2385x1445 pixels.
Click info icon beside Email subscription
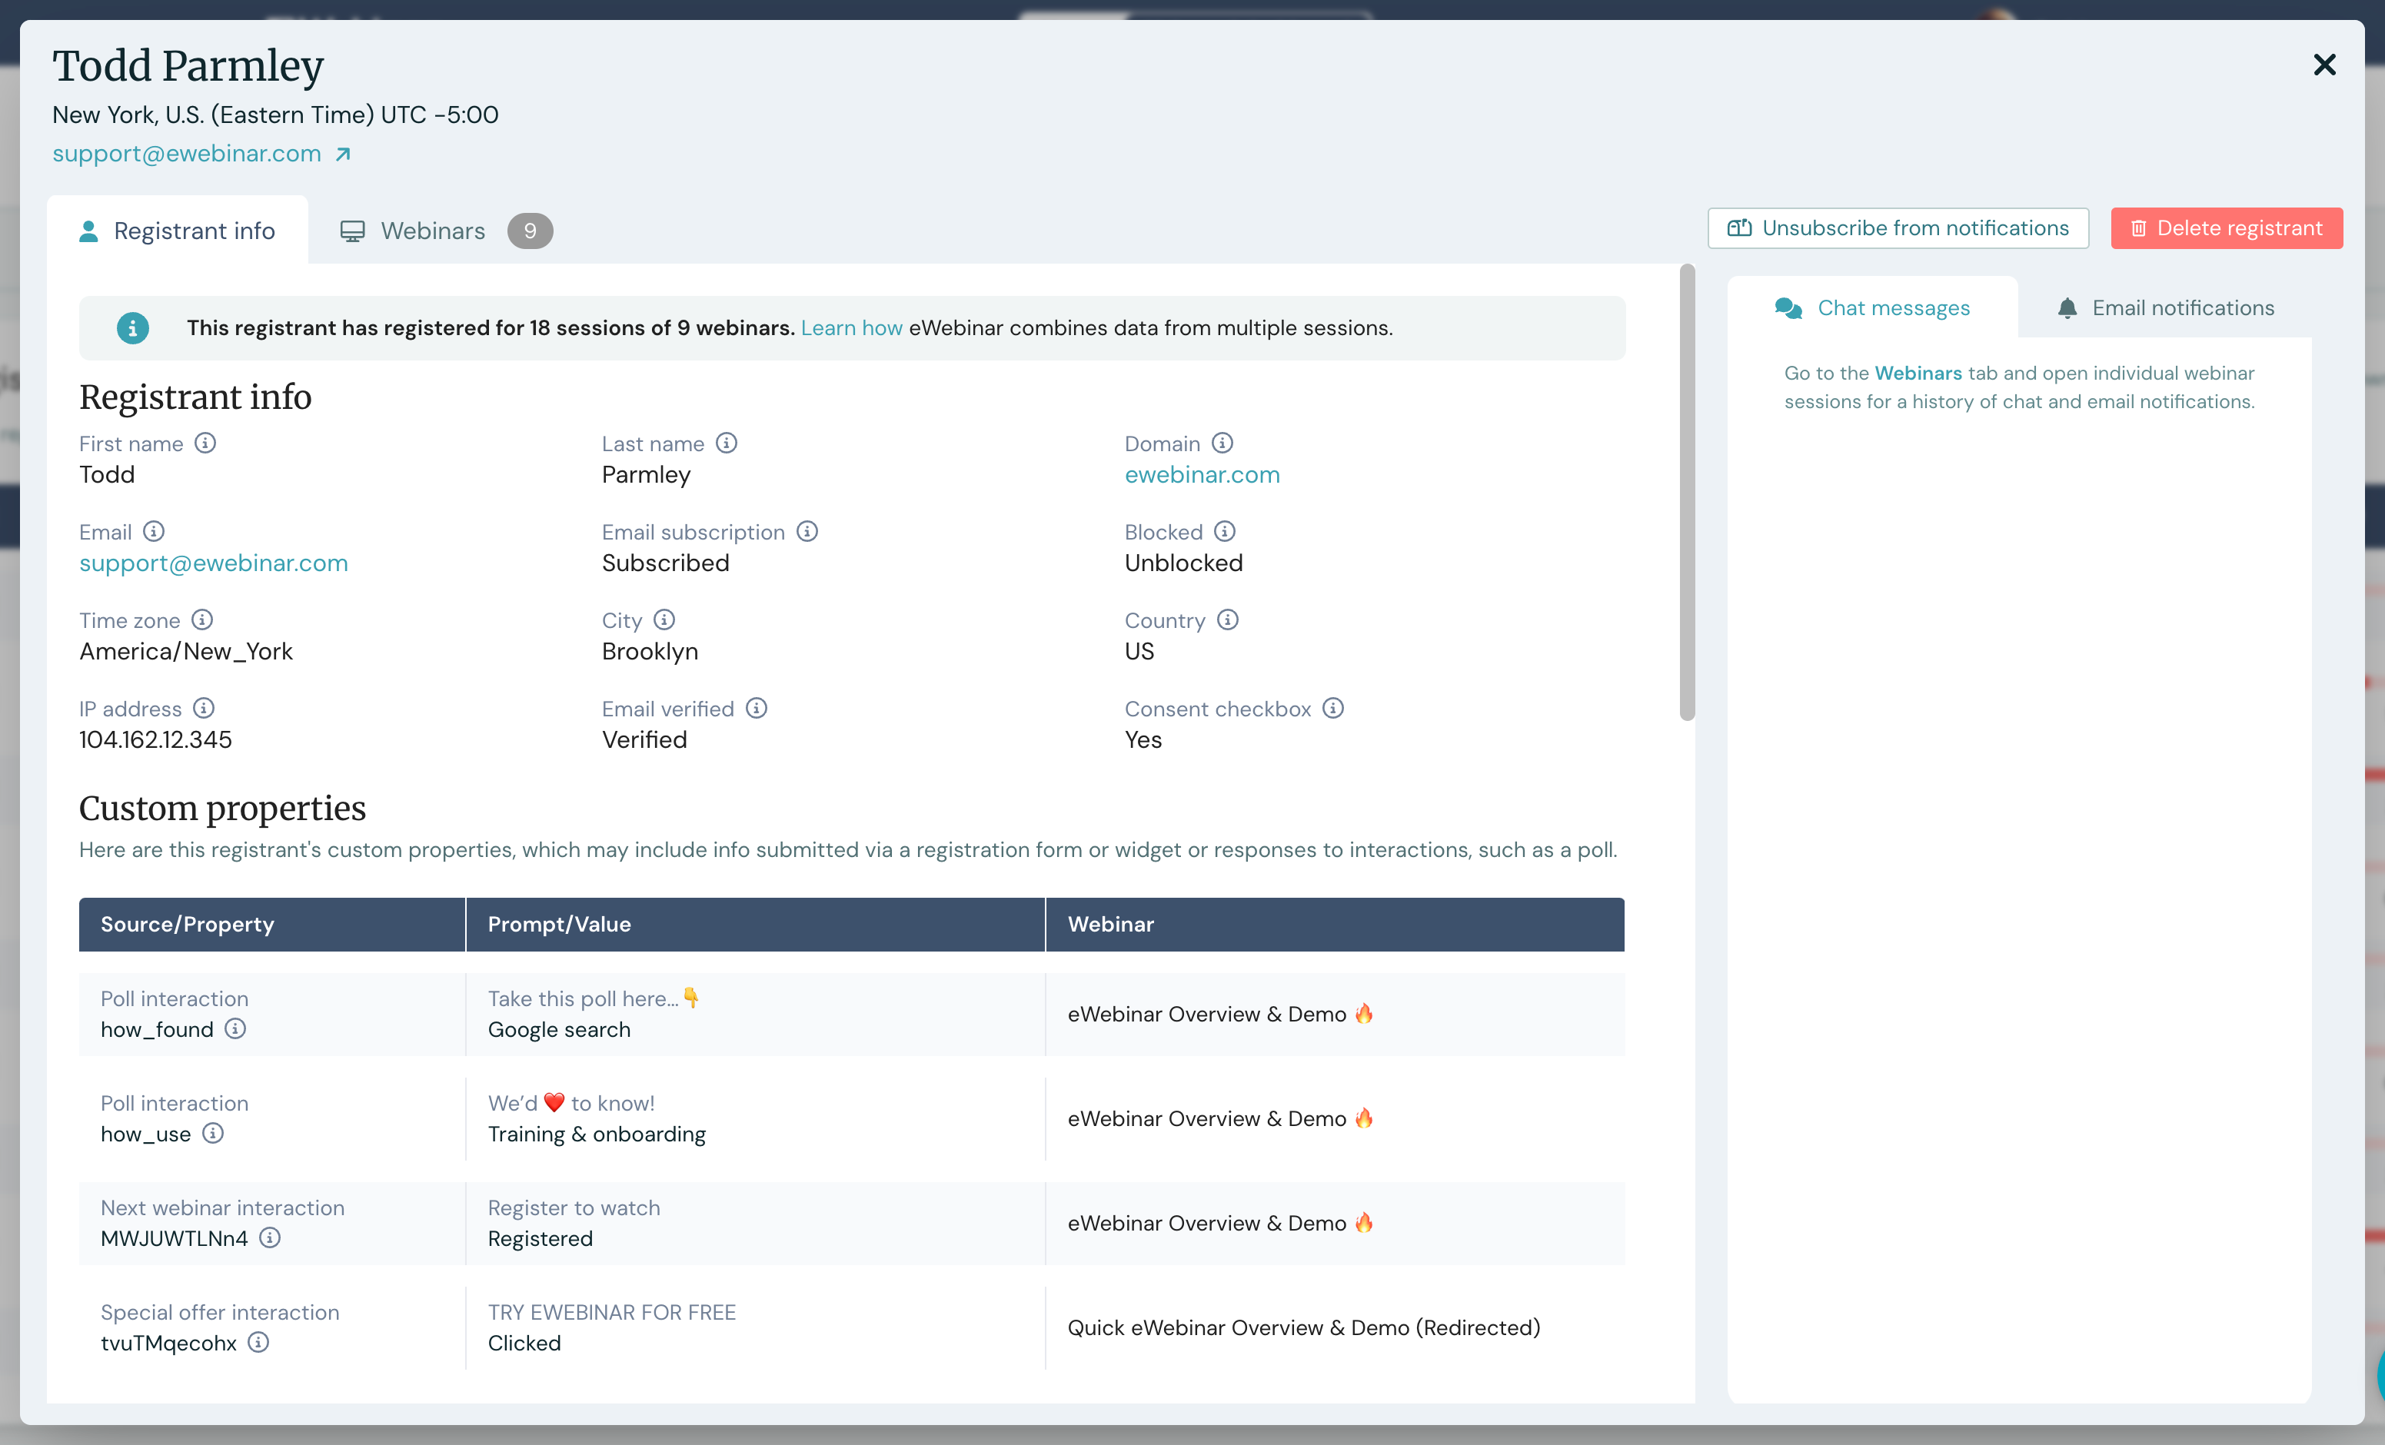[x=807, y=531]
